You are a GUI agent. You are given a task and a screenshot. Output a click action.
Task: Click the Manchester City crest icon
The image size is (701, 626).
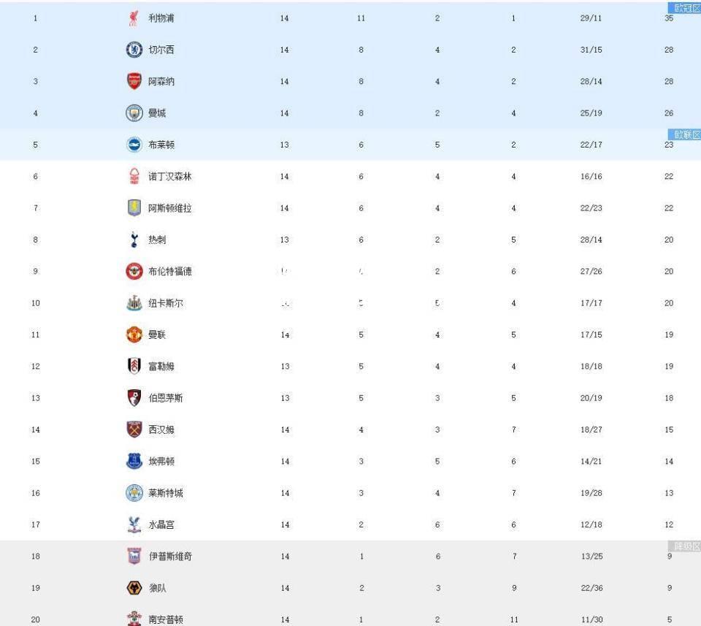tap(134, 113)
